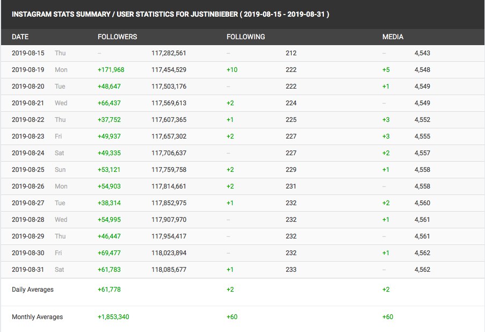Click follower count 117,454,529
Image resolution: width=485 pixels, height=332 pixels.
click(x=169, y=70)
